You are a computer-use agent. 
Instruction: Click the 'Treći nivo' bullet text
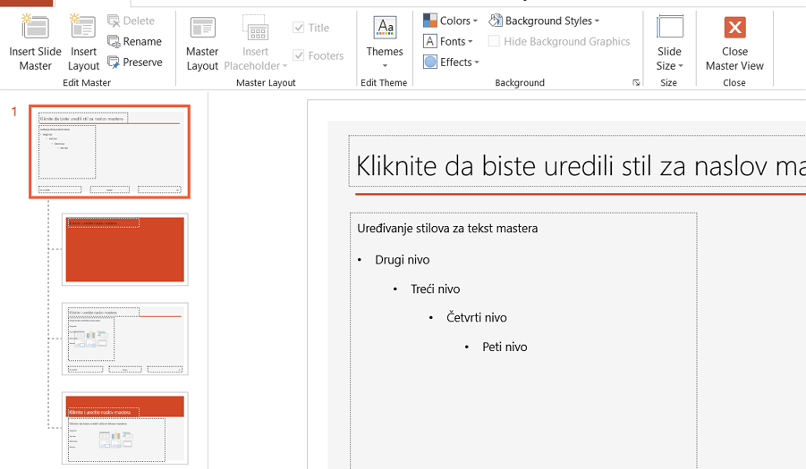coord(435,289)
